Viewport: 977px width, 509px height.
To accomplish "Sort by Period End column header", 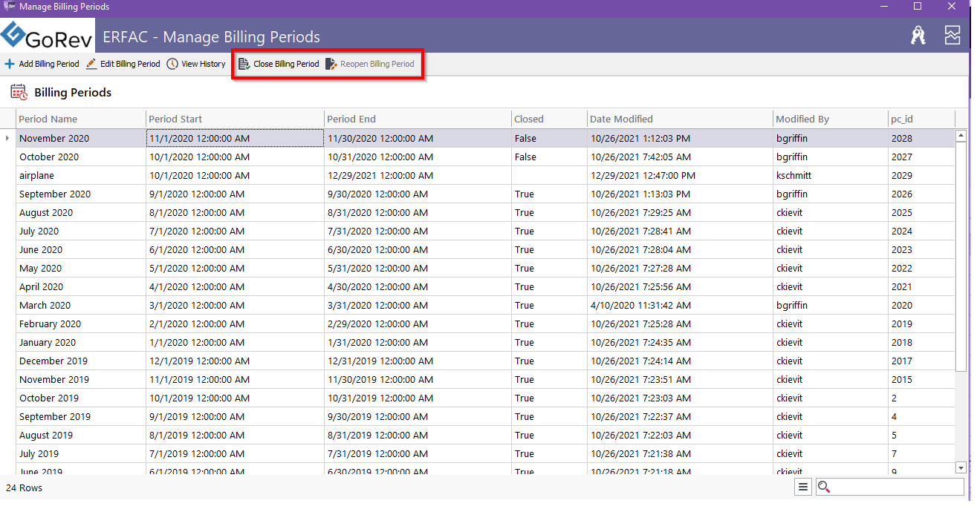I will pyautogui.click(x=418, y=119).
